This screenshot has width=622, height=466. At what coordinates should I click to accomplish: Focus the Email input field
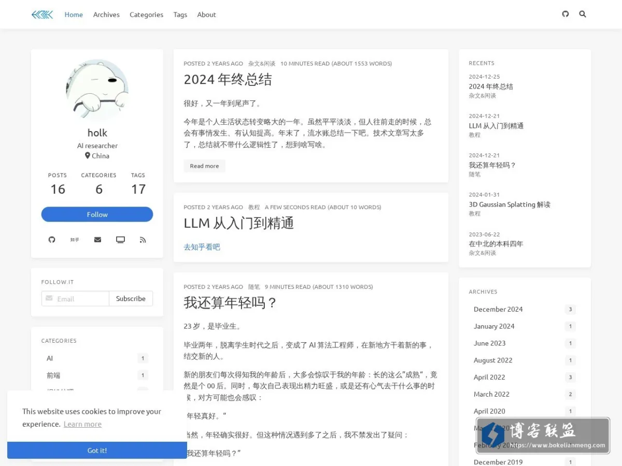click(x=76, y=299)
